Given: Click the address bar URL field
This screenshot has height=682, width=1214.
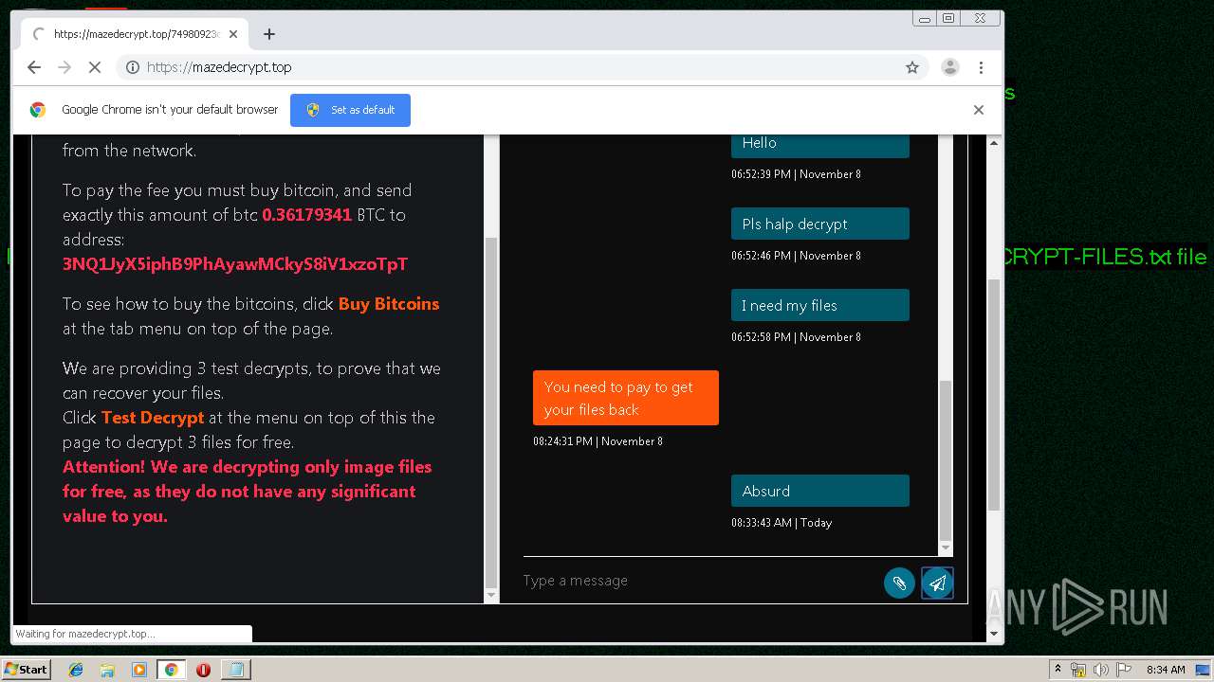Looking at the screenshot, I should click(x=522, y=67).
